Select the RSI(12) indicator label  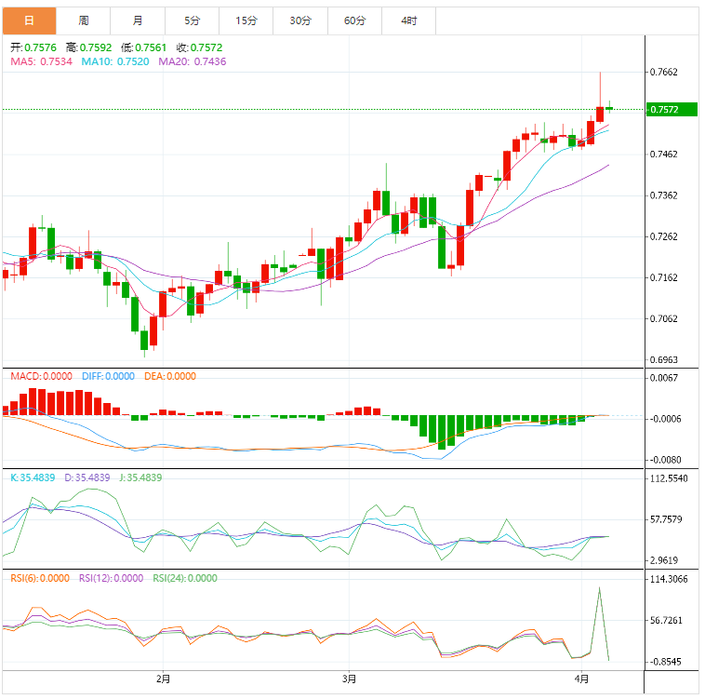[x=111, y=578]
